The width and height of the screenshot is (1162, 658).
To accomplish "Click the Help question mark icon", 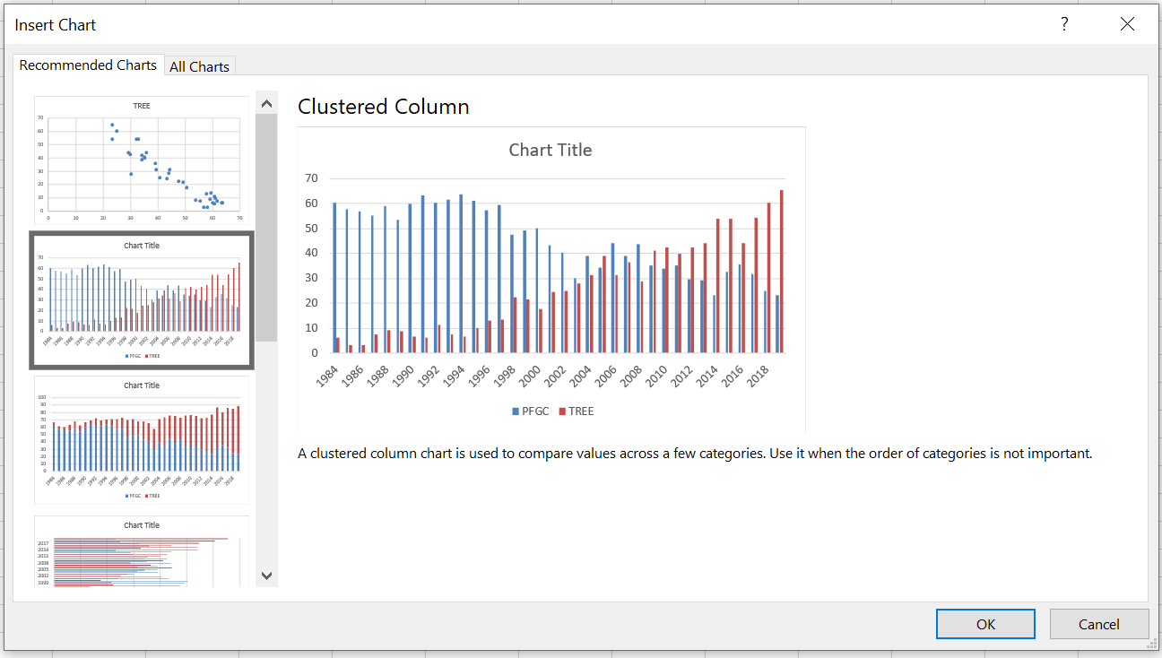I will pos(1064,25).
